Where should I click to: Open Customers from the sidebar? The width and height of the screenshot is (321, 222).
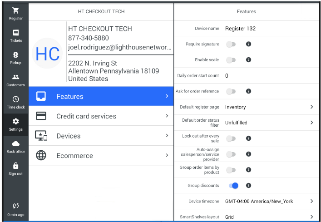point(15,77)
